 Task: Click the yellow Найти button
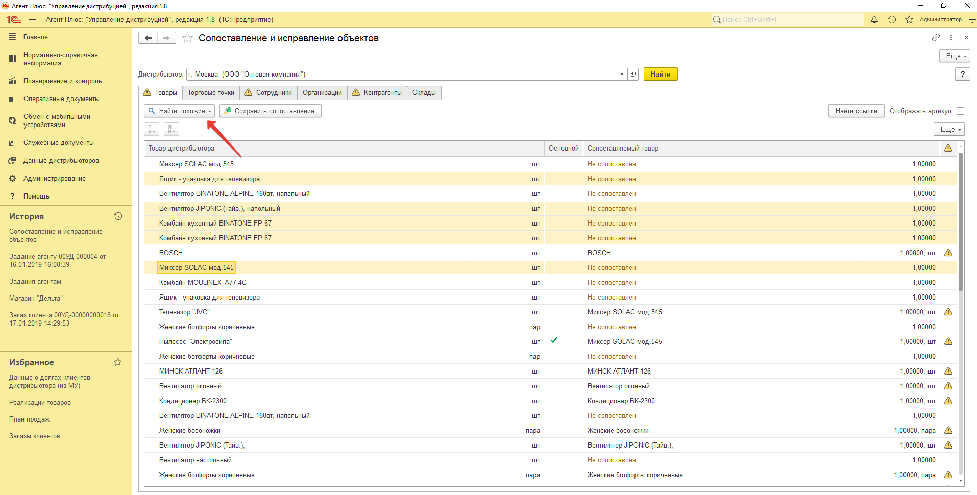click(x=661, y=74)
